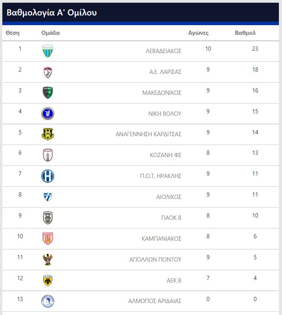The width and height of the screenshot is (282, 315).
Task: Click the ΝΙΚΗ ΒΟΛΟΥ round blue emblem
Action: (x=48, y=113)
